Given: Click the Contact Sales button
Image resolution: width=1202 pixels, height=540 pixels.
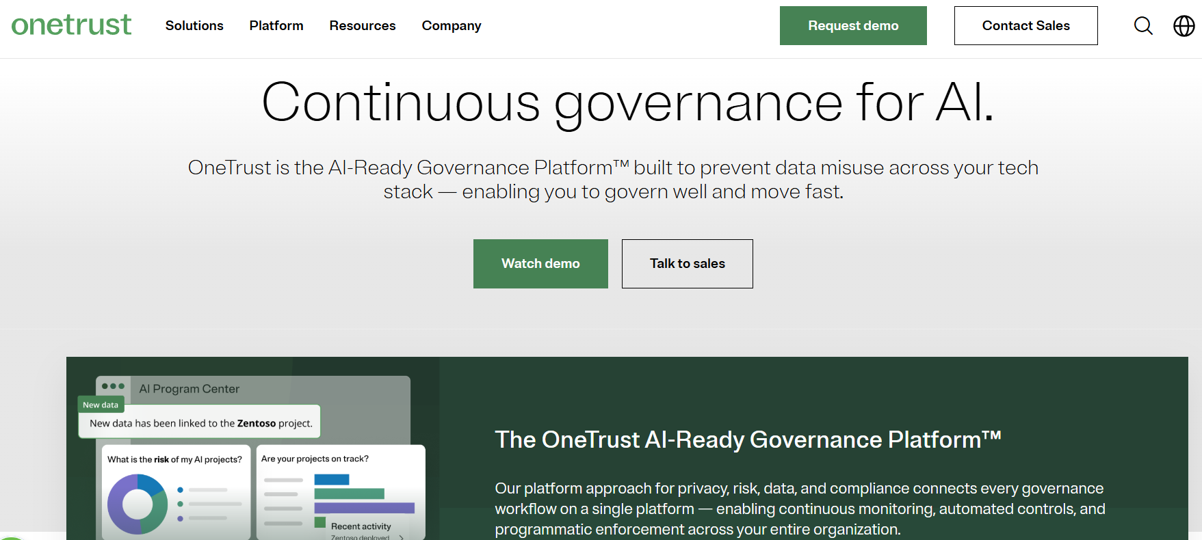Looking at the screenshot, I should (1025, 26).
